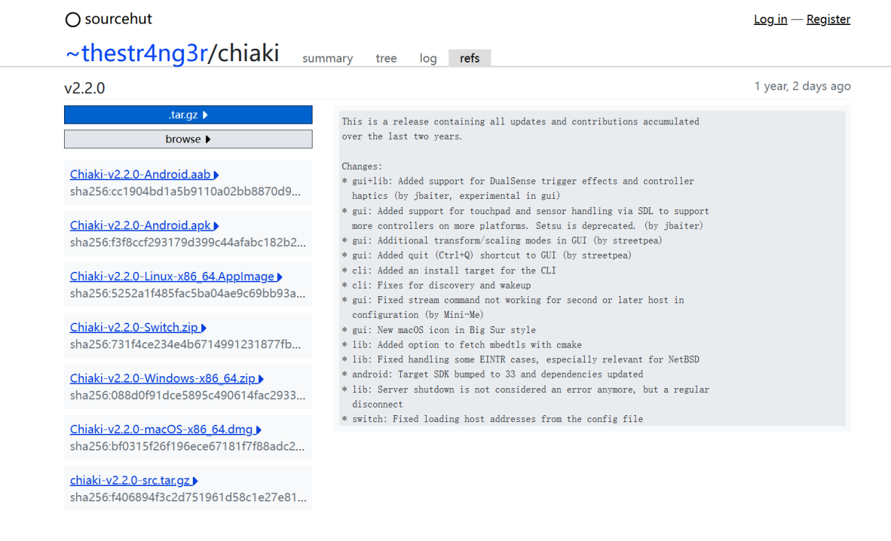
Task: Download Chiaki-v2.2.0-Android.apk
Action: [x=145, y=225]
